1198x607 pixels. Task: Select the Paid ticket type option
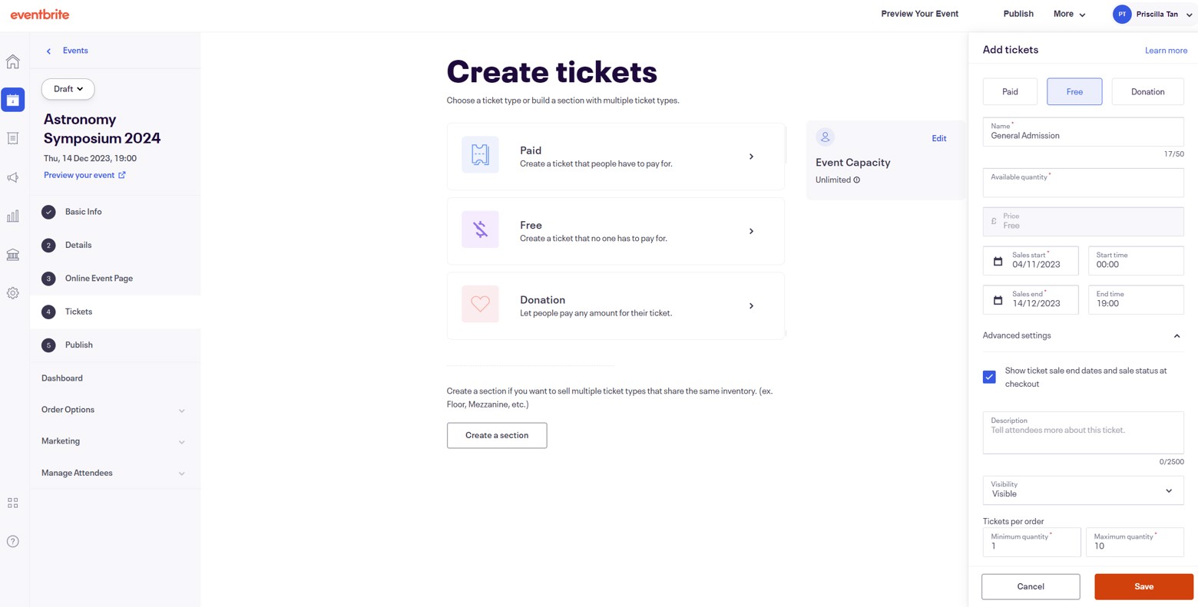tap(1010, 91)
